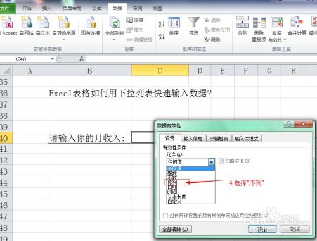Click the fx insert function button
This screenshot has width=317, height=241.
click(82, 59)
